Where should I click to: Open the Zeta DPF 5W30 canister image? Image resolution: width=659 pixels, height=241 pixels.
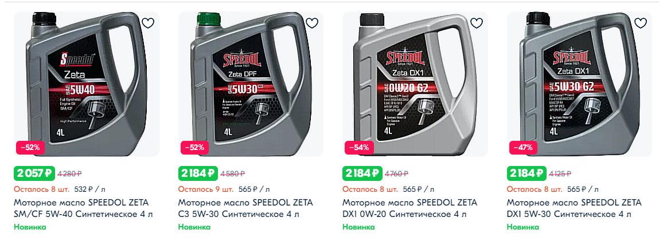click(251, 84)
